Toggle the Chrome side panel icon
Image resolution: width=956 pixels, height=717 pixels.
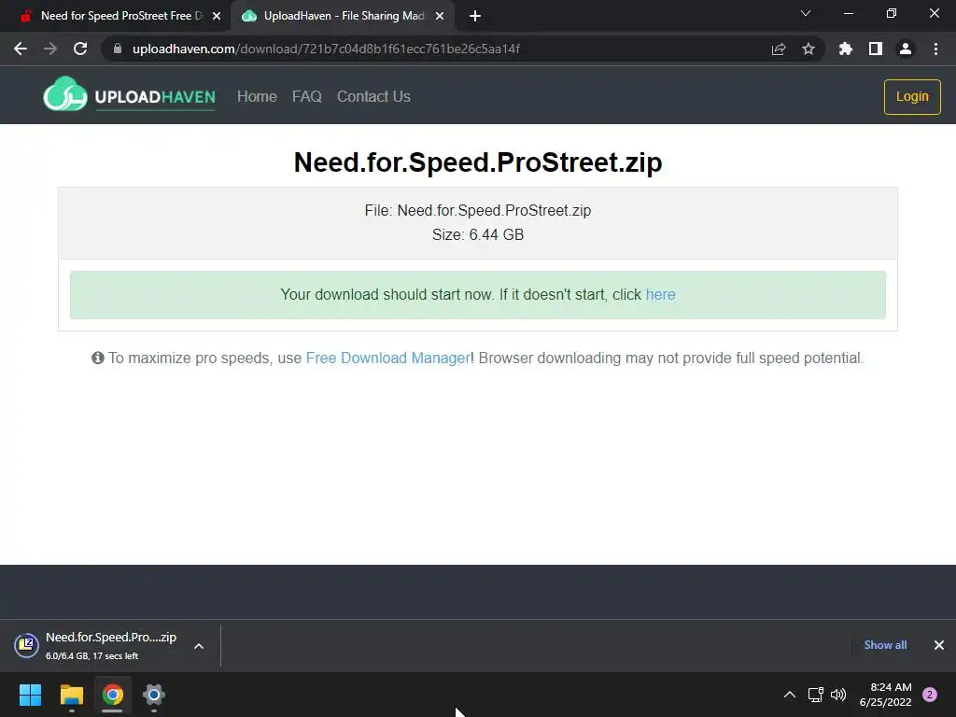point(875,49)
